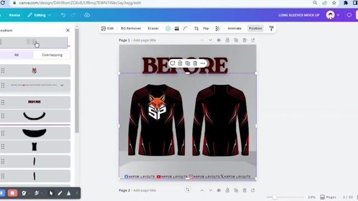
Task: Hide Page 1 with the eye icon
Action: (x=218, y=40)
